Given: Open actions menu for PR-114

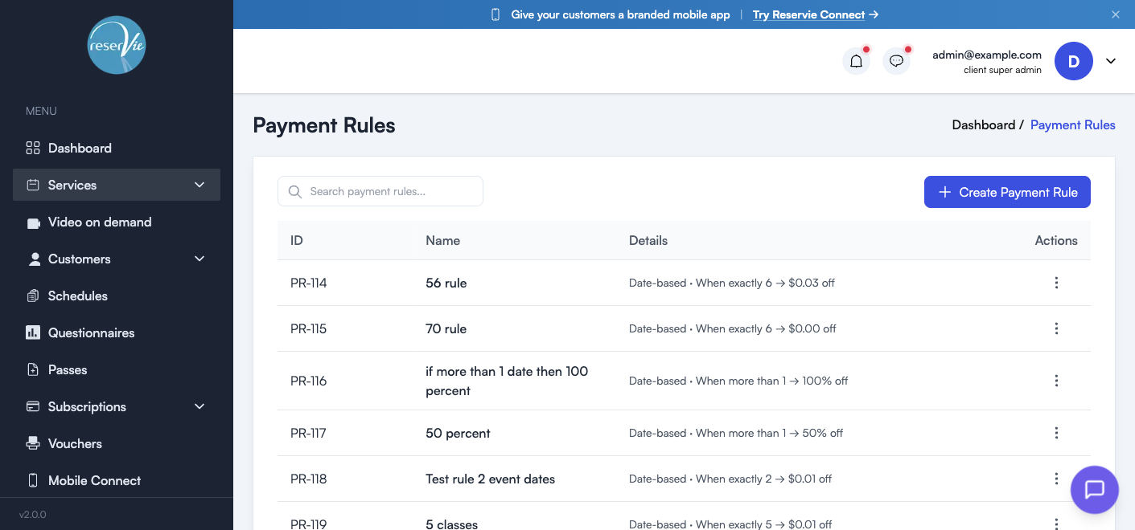Looking at the screenshot, I should tap(1056, 283).
